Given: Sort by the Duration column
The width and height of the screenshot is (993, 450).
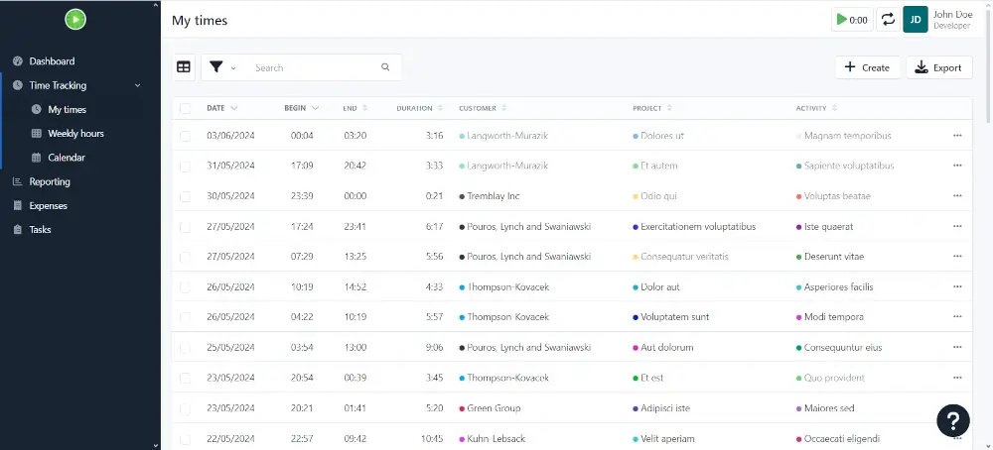Looking at the screenshot, I should click(x=420, y=108).
